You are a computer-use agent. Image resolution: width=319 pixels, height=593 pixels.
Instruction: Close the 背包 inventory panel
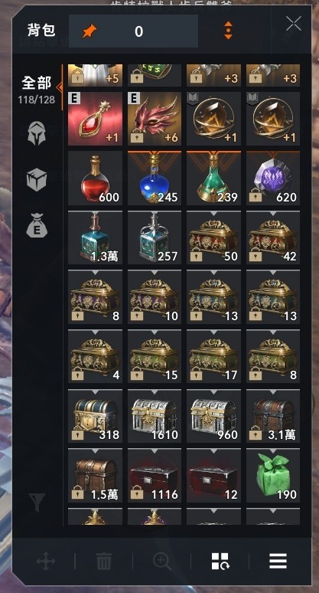(x=293, y=24)
